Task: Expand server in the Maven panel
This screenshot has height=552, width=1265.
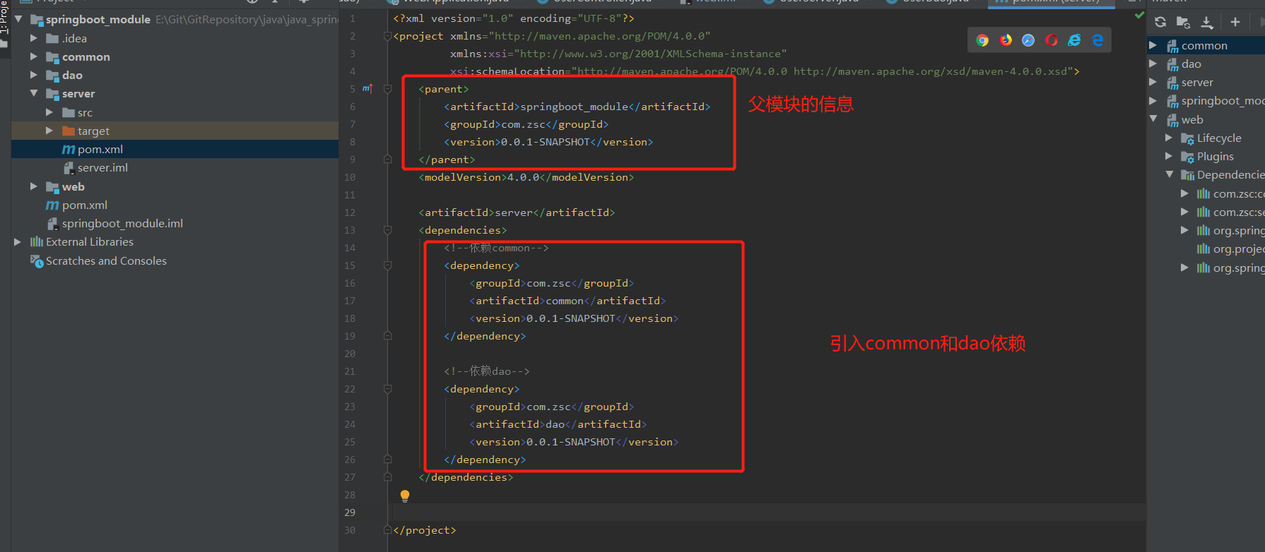Action: pos(1153,82)
